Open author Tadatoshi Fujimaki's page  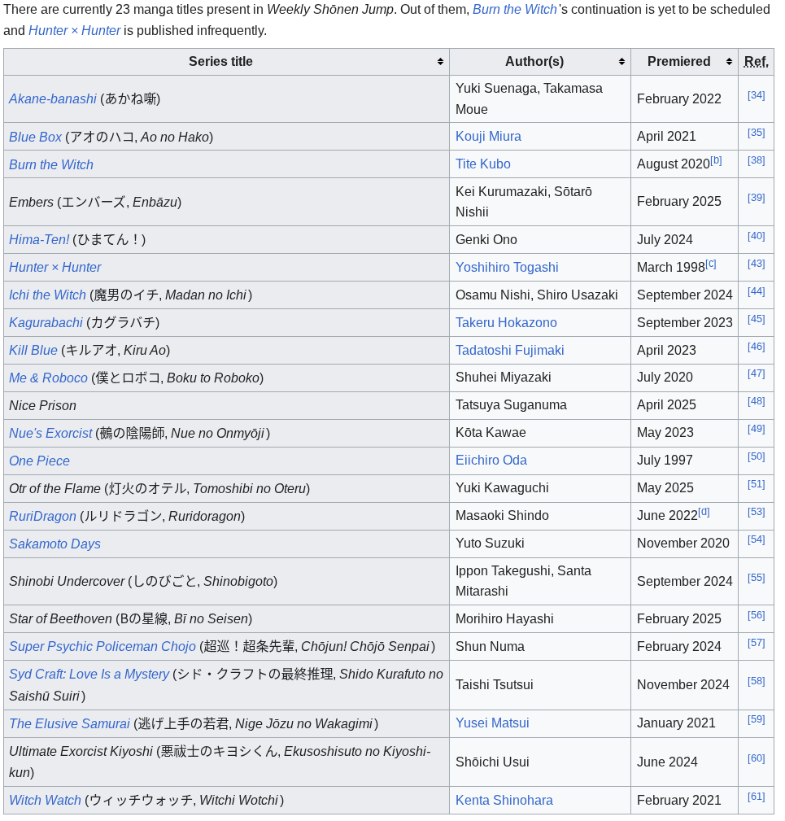pyautogui.click(x=510, y=351)
